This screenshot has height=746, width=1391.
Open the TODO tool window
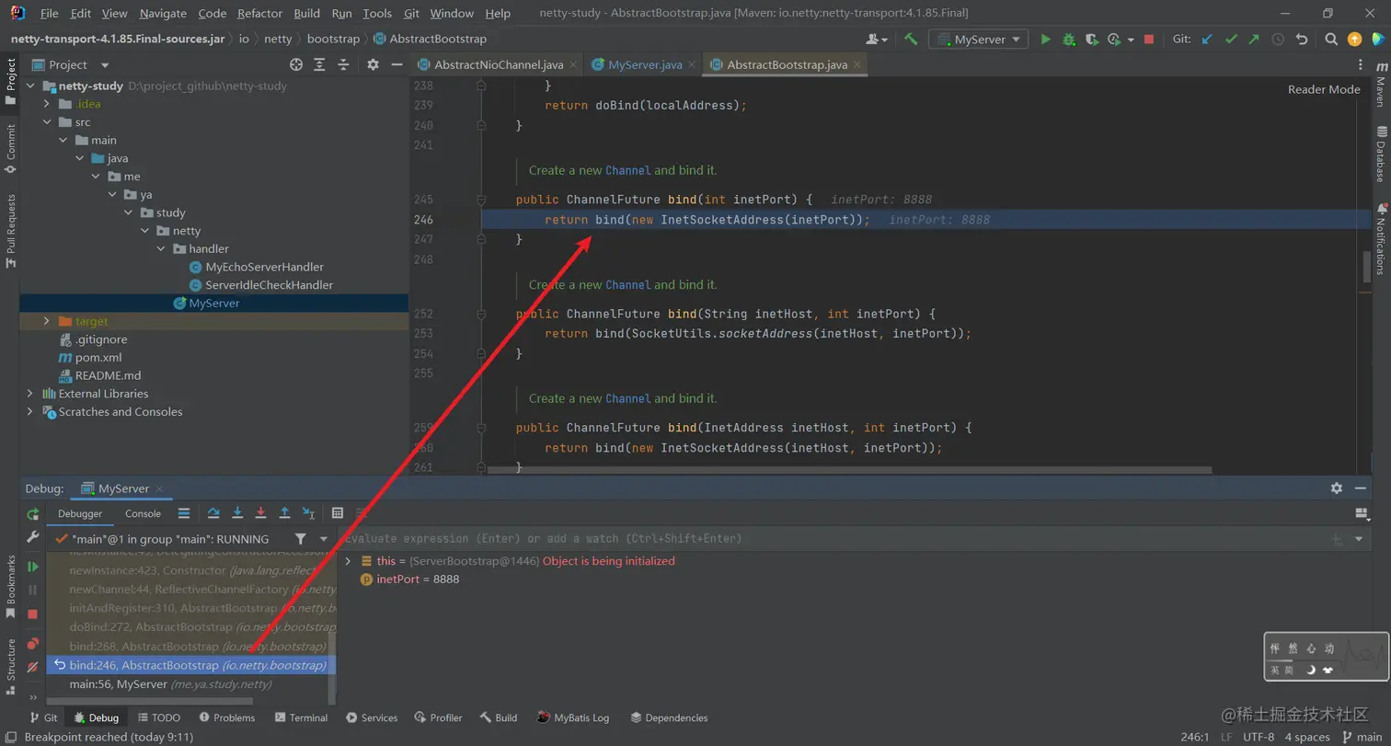pyautogui.click(x=159, y=717)
